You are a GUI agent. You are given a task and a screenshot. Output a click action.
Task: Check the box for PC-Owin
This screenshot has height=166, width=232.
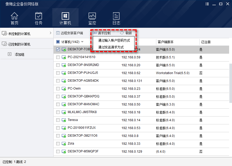click(58, 89)
